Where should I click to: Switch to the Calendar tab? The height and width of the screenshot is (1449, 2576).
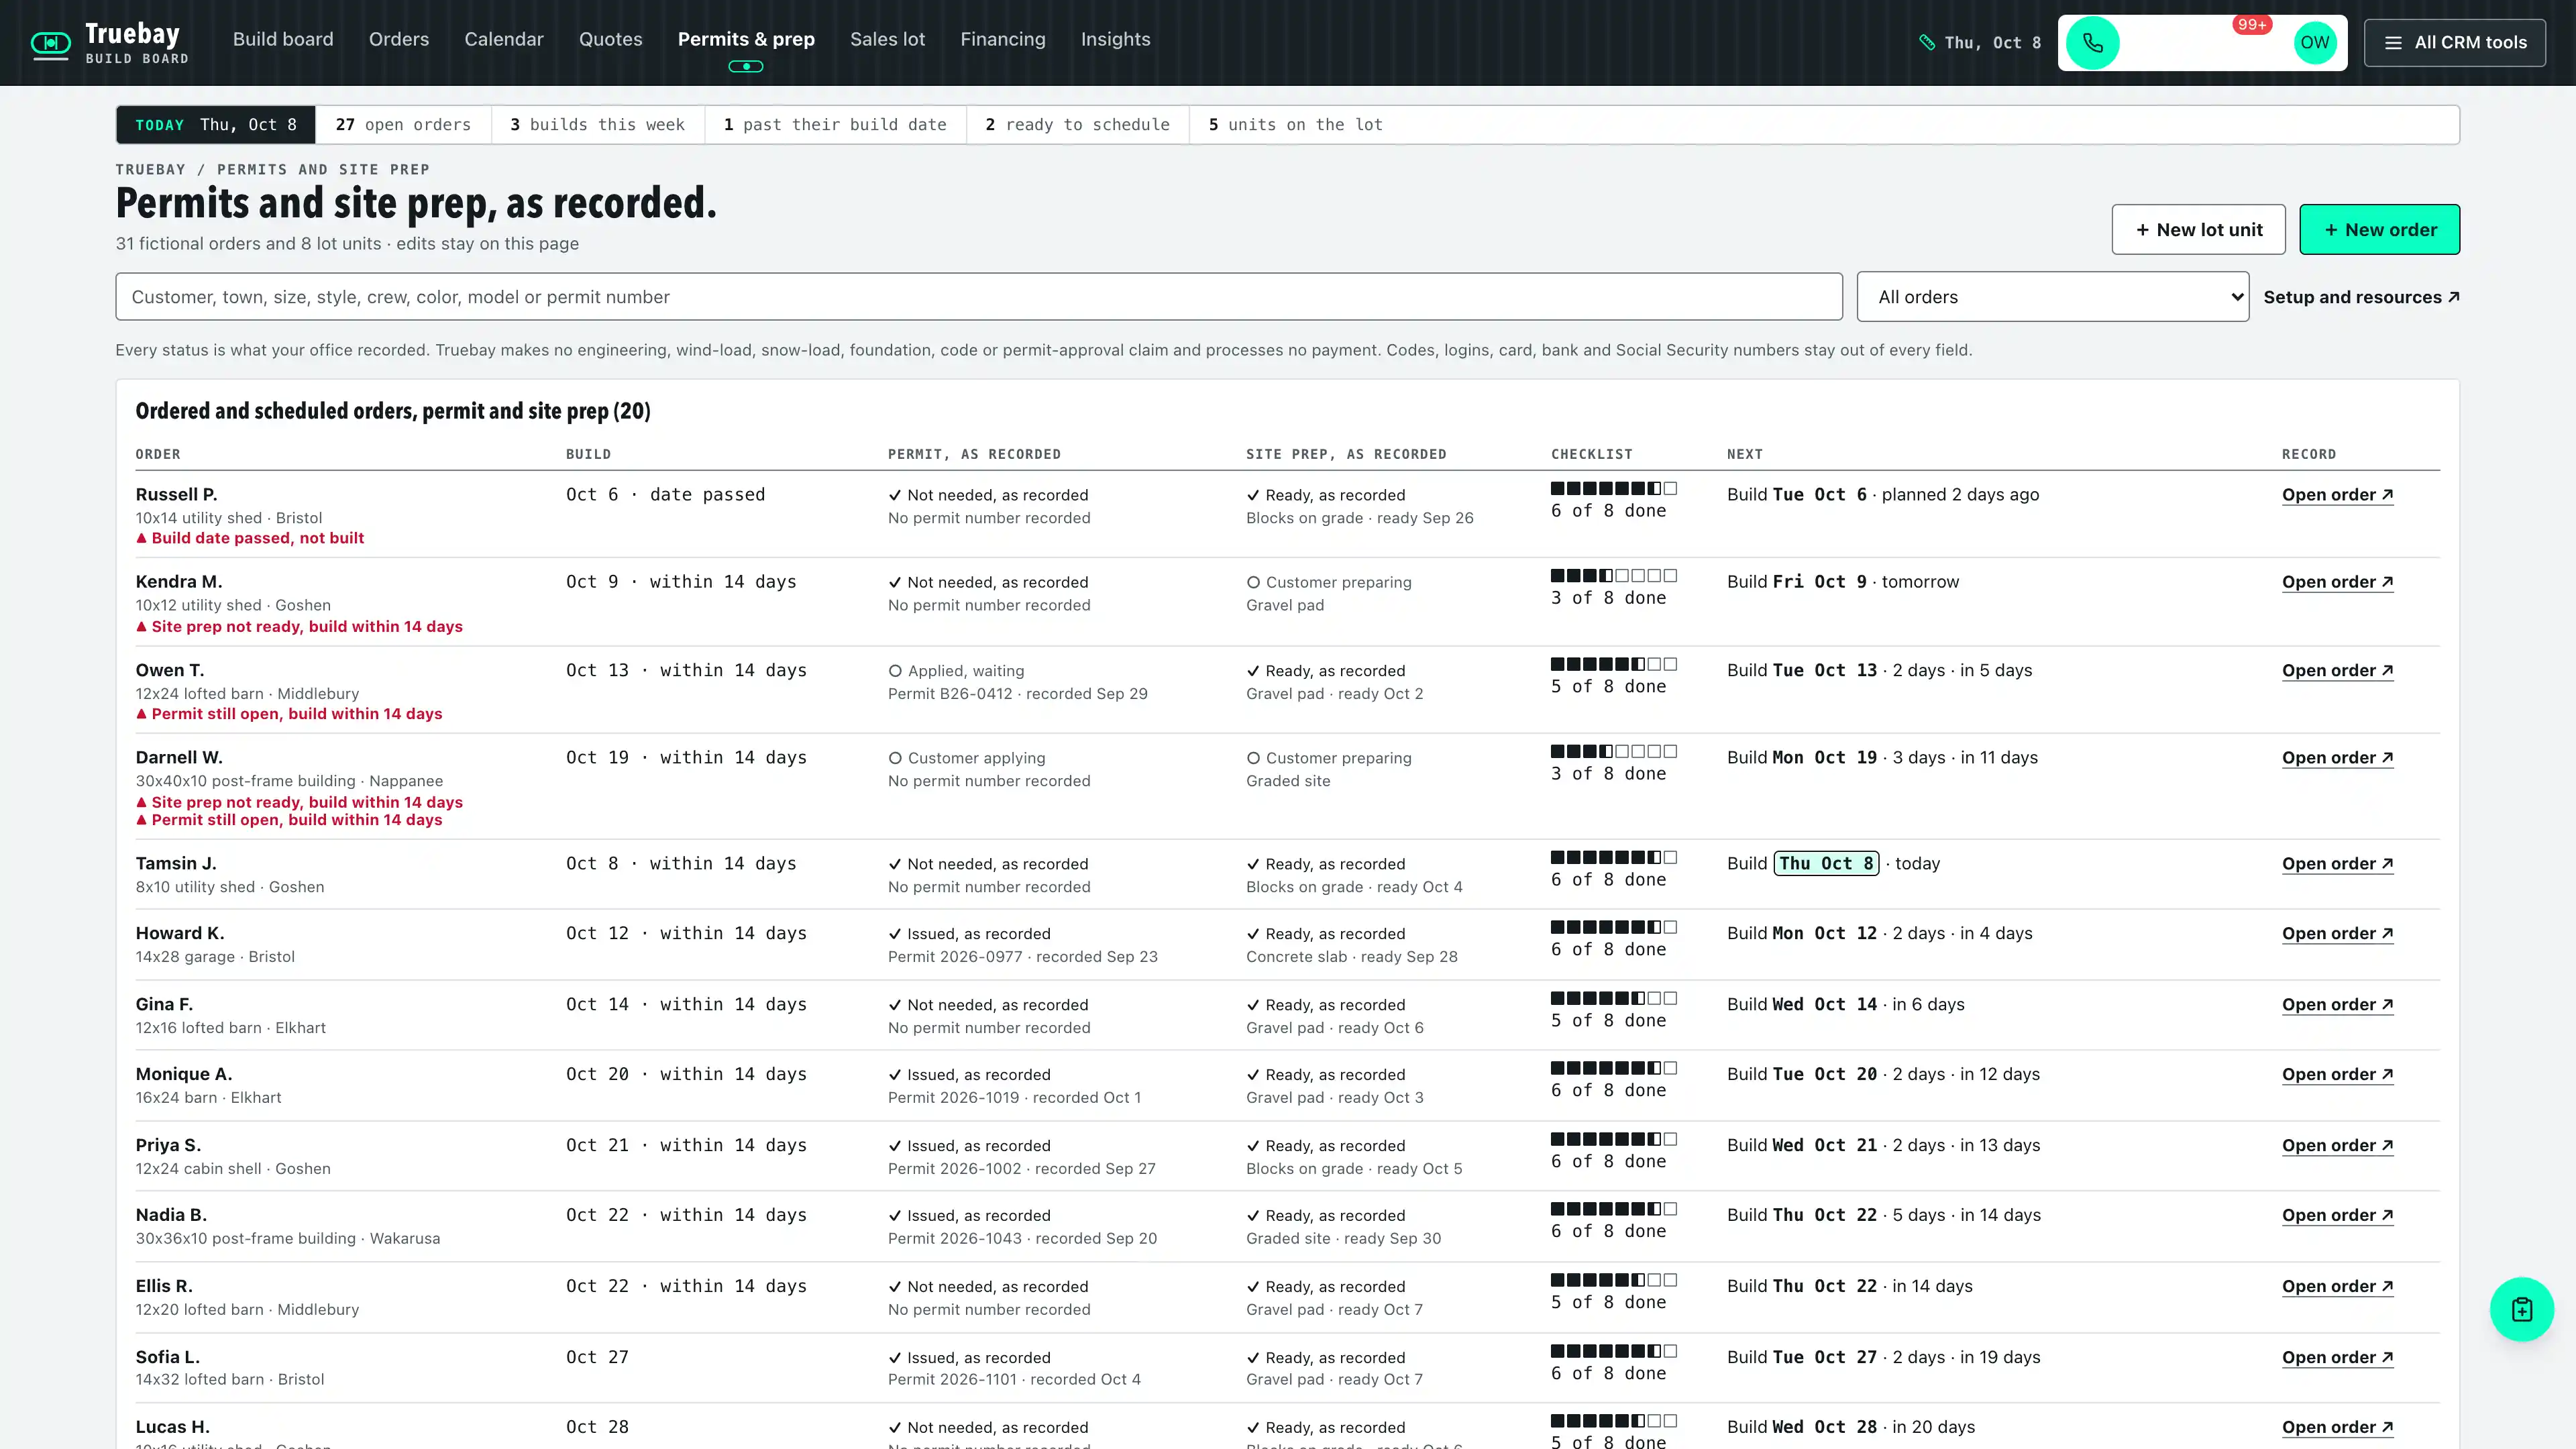504,39
